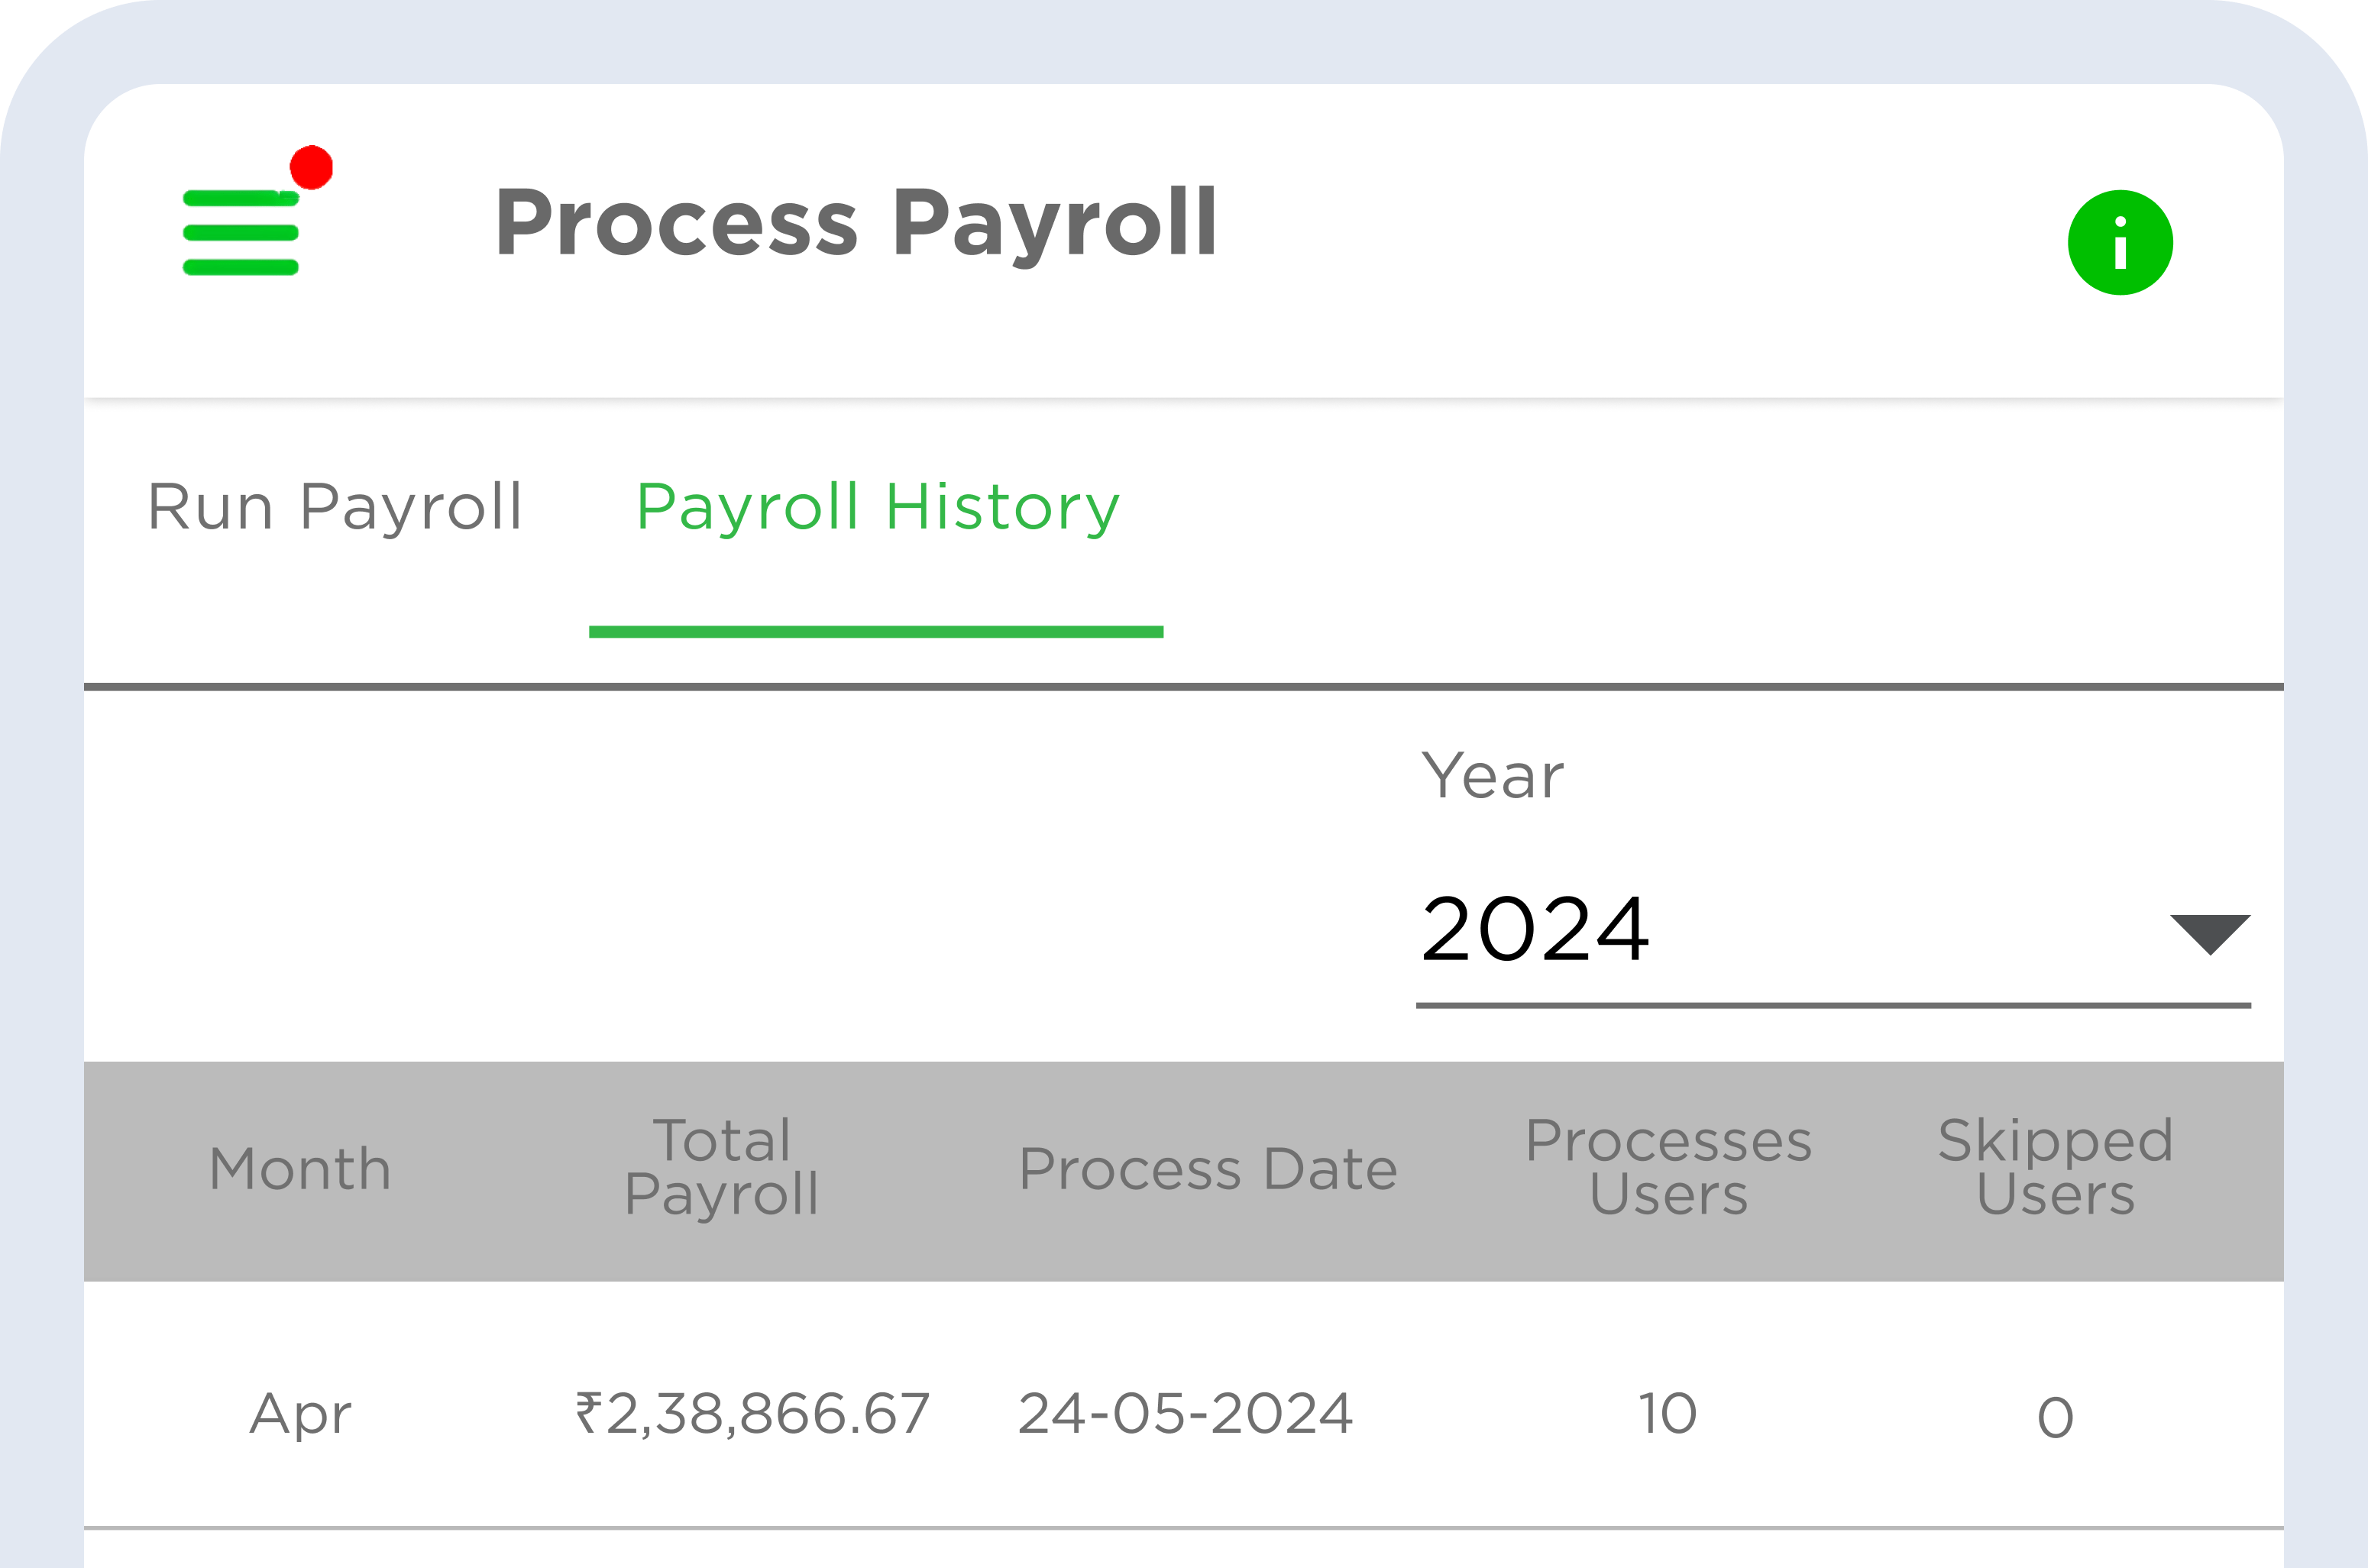This screenshot has height=1568, width=2368.
Task: Click the green underline below Payroll History
Action: click(x=876, y=632)
